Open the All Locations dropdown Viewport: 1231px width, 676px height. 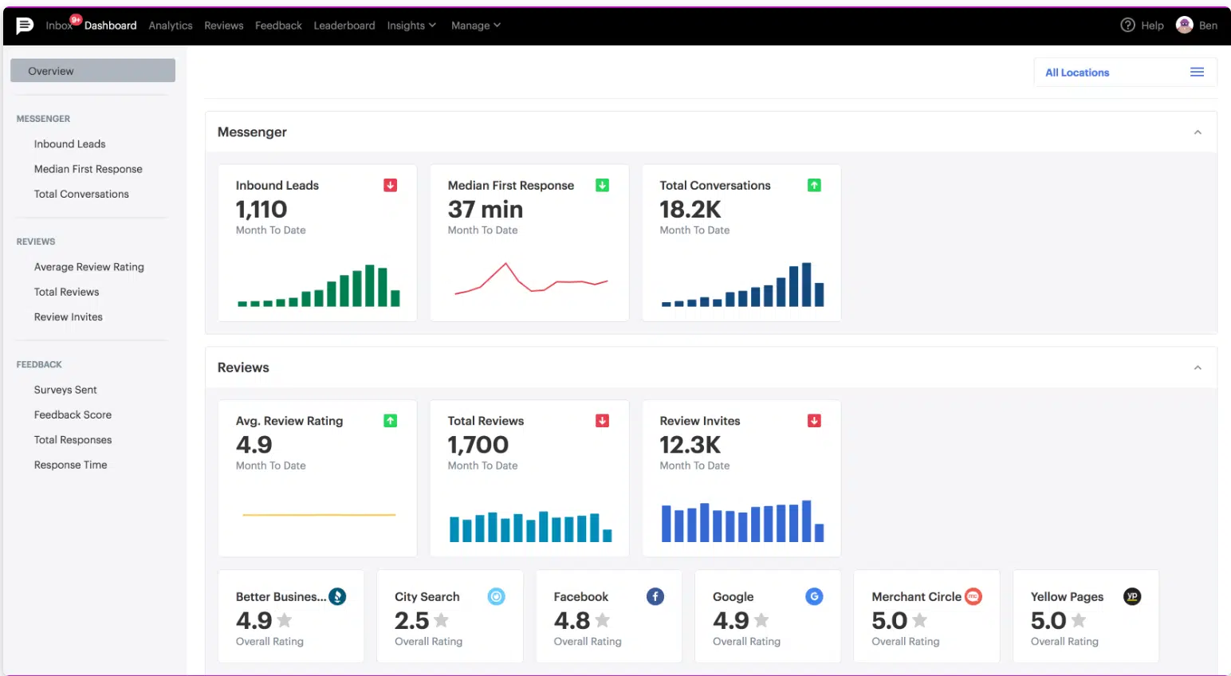click(1076, 72)
